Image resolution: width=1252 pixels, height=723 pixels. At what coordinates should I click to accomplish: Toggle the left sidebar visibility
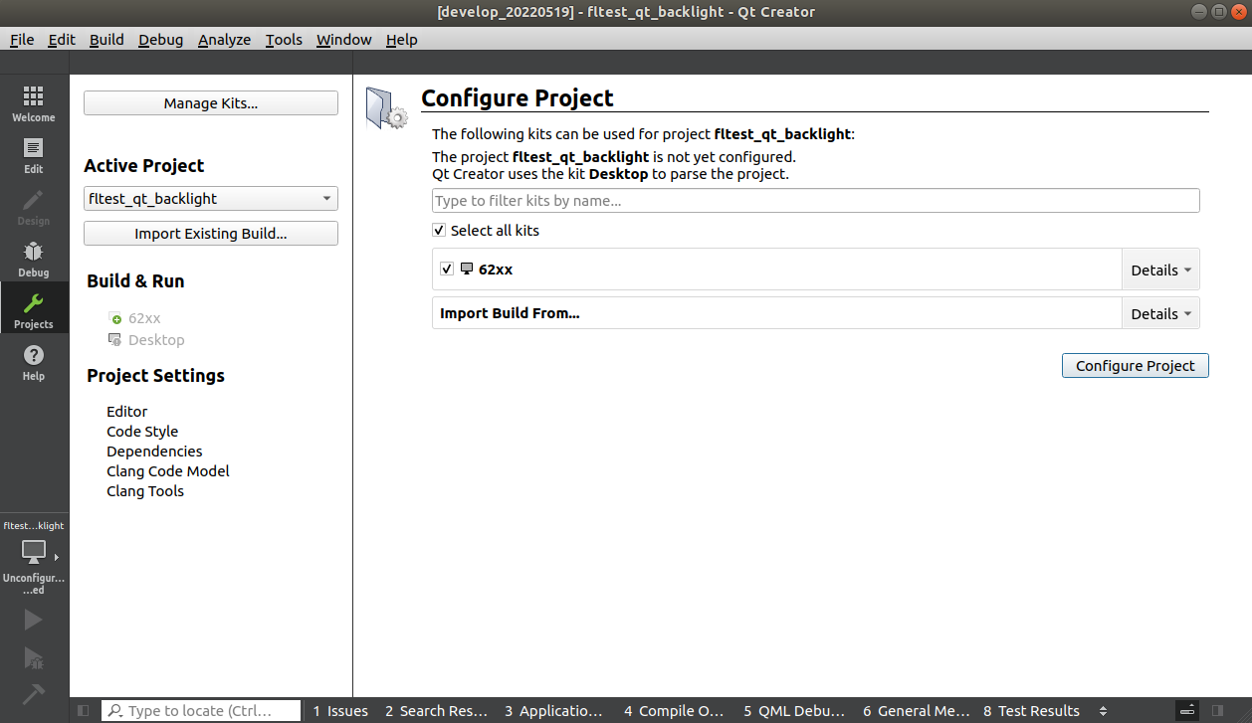click(x=83, y=711)
